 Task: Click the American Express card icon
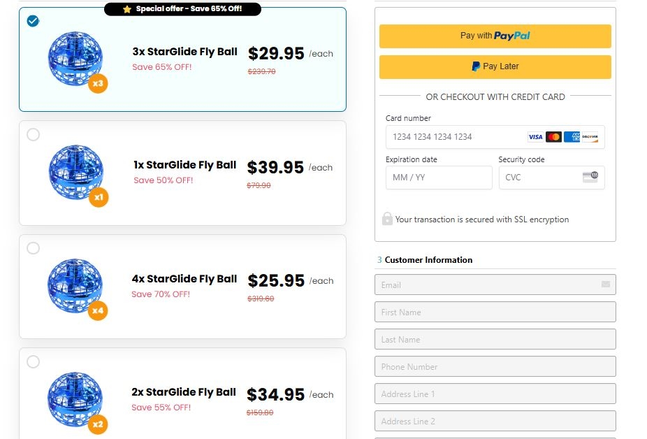pyautogui.click(x=572, y=137)
